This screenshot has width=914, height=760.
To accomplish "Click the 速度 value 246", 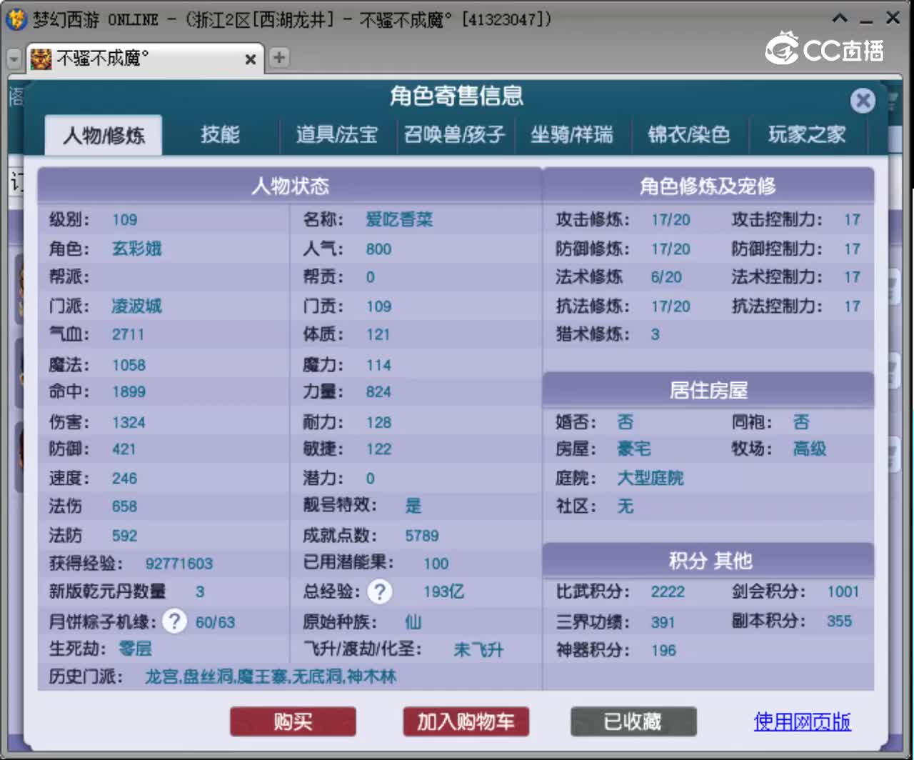I will pos(124,478).
